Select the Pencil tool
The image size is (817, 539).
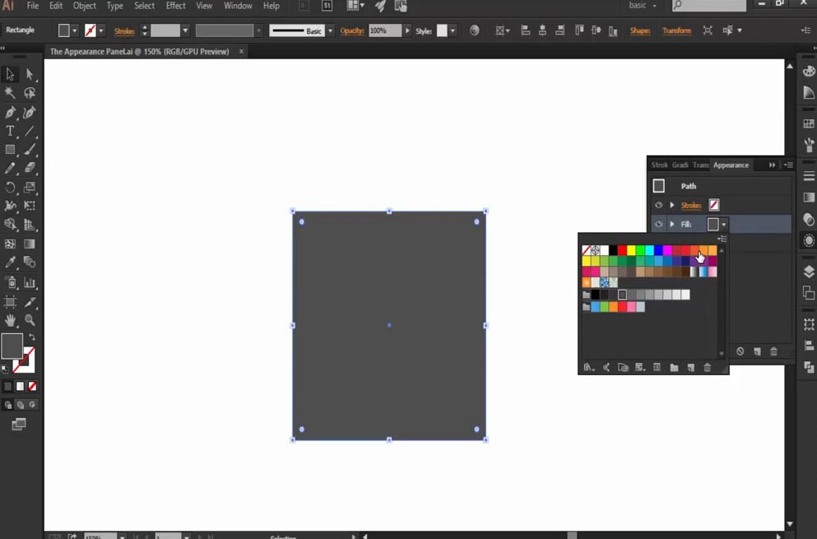(x=10, y=168)
